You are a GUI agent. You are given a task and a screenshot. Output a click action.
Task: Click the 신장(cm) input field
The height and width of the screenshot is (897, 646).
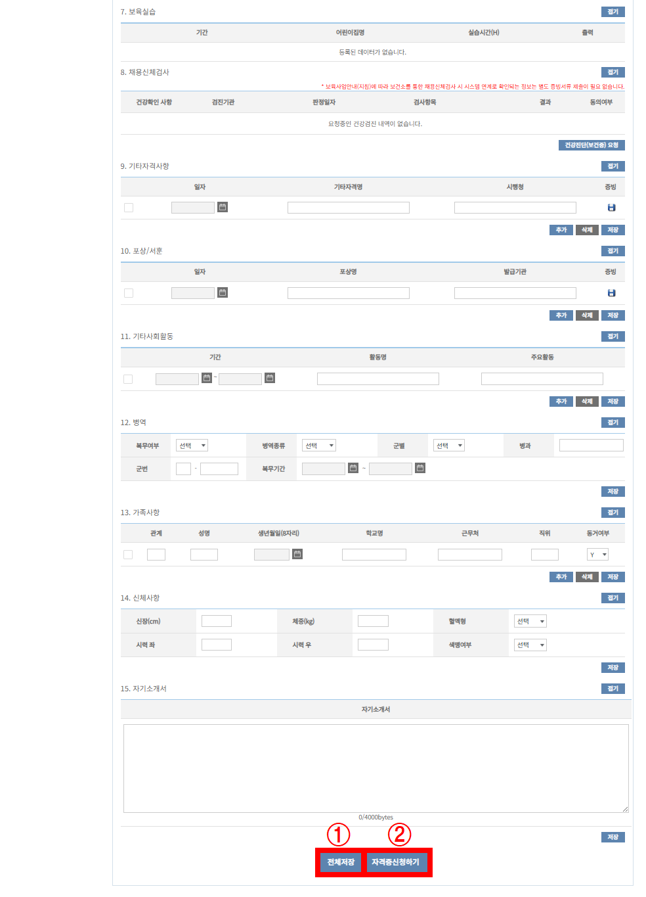point(217,621)
